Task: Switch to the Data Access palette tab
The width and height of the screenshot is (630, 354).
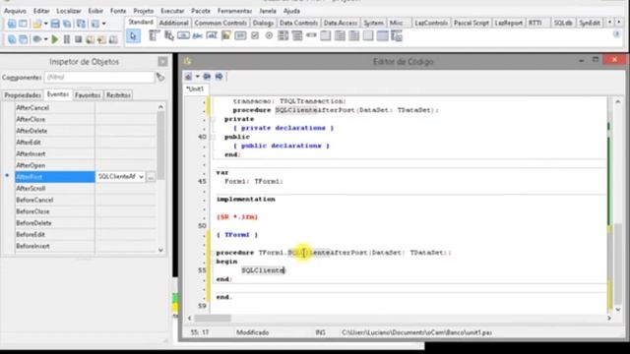Action: point(341,23)
